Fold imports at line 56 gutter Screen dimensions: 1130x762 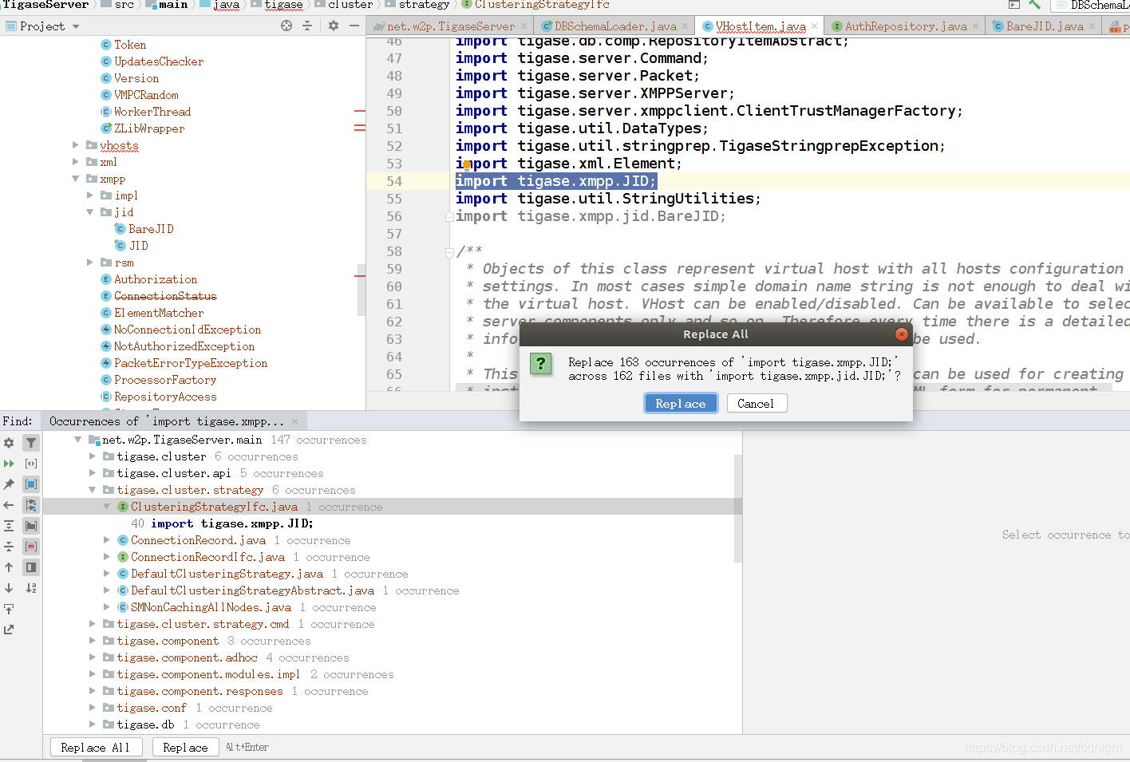point(449,216)
